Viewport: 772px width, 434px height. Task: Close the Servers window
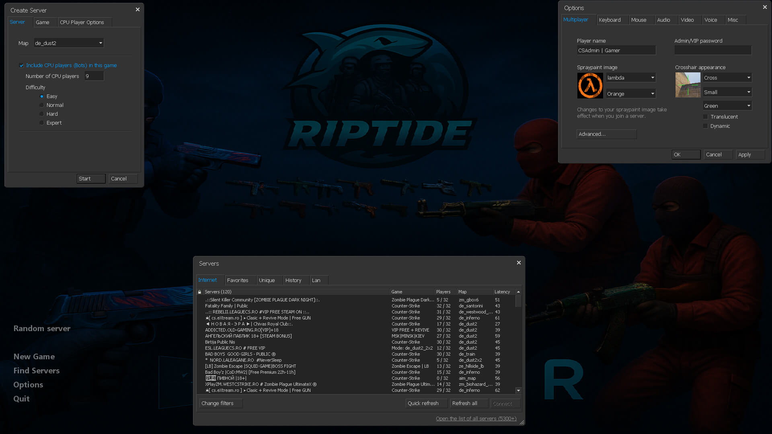click(x=519, y=263)
